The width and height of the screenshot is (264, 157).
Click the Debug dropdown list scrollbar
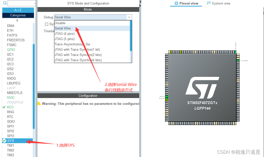(131, 36)
